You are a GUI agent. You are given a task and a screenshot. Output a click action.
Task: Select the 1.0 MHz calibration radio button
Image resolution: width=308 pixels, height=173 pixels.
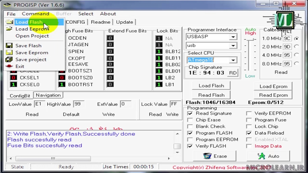(x=296, y=39)
